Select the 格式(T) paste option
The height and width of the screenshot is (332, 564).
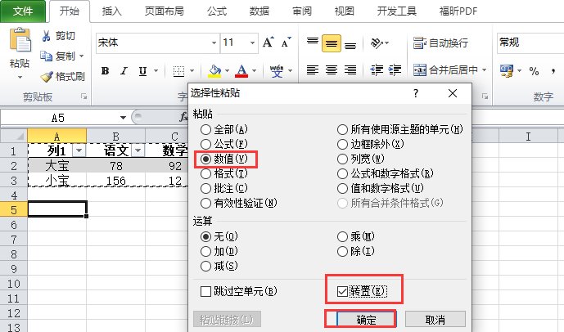click(224, 173)
